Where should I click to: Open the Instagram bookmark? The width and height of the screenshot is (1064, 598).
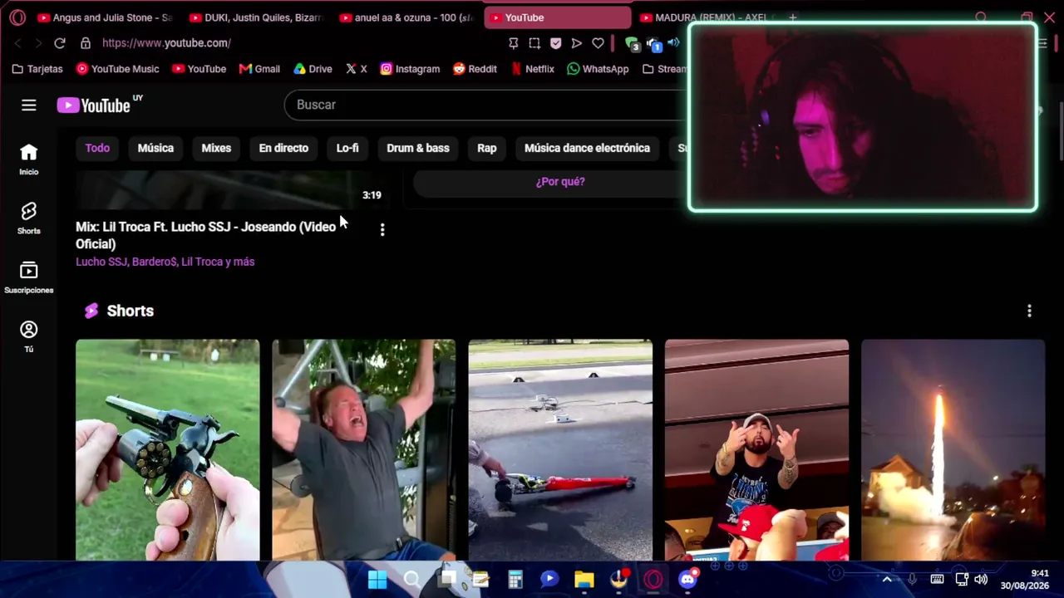pos(410,69)
